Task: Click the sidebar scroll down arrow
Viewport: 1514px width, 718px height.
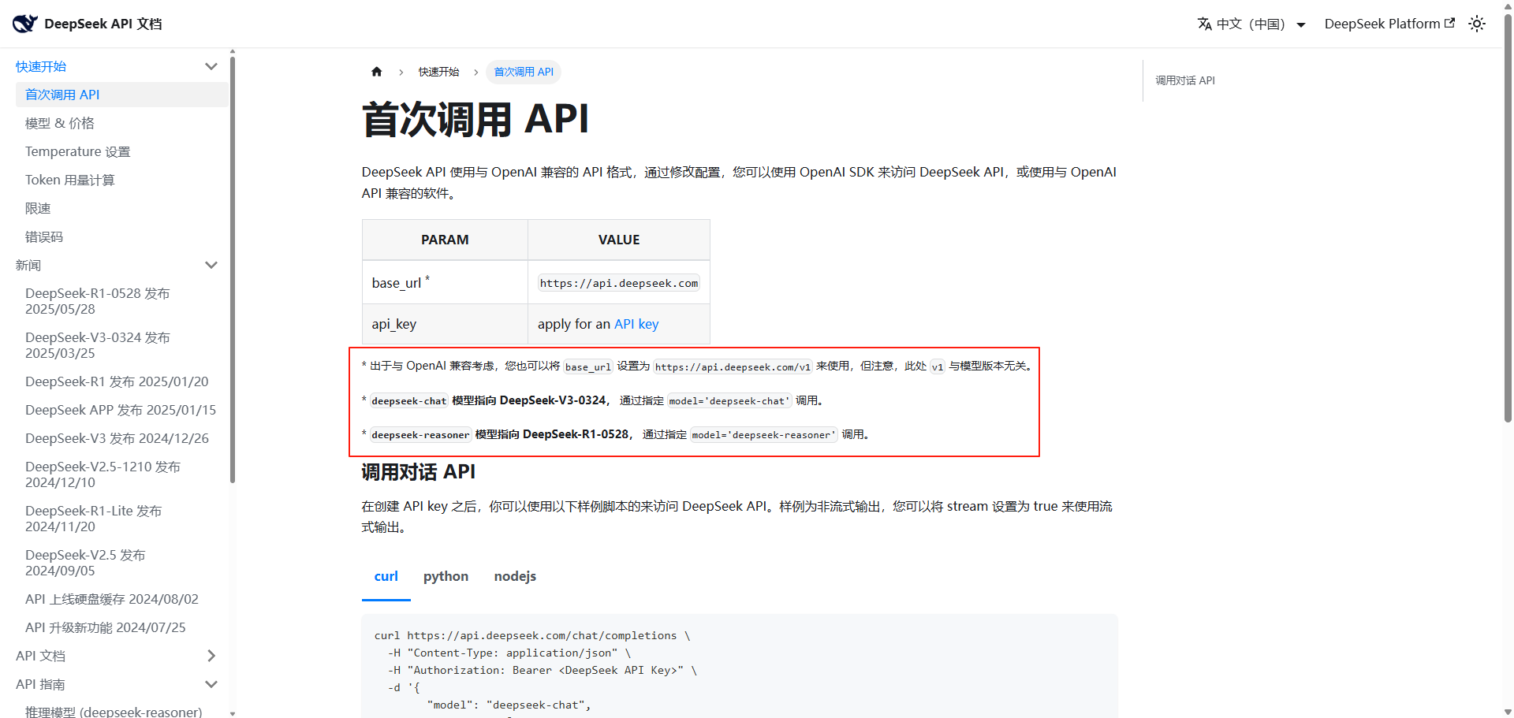Action: 233,712
